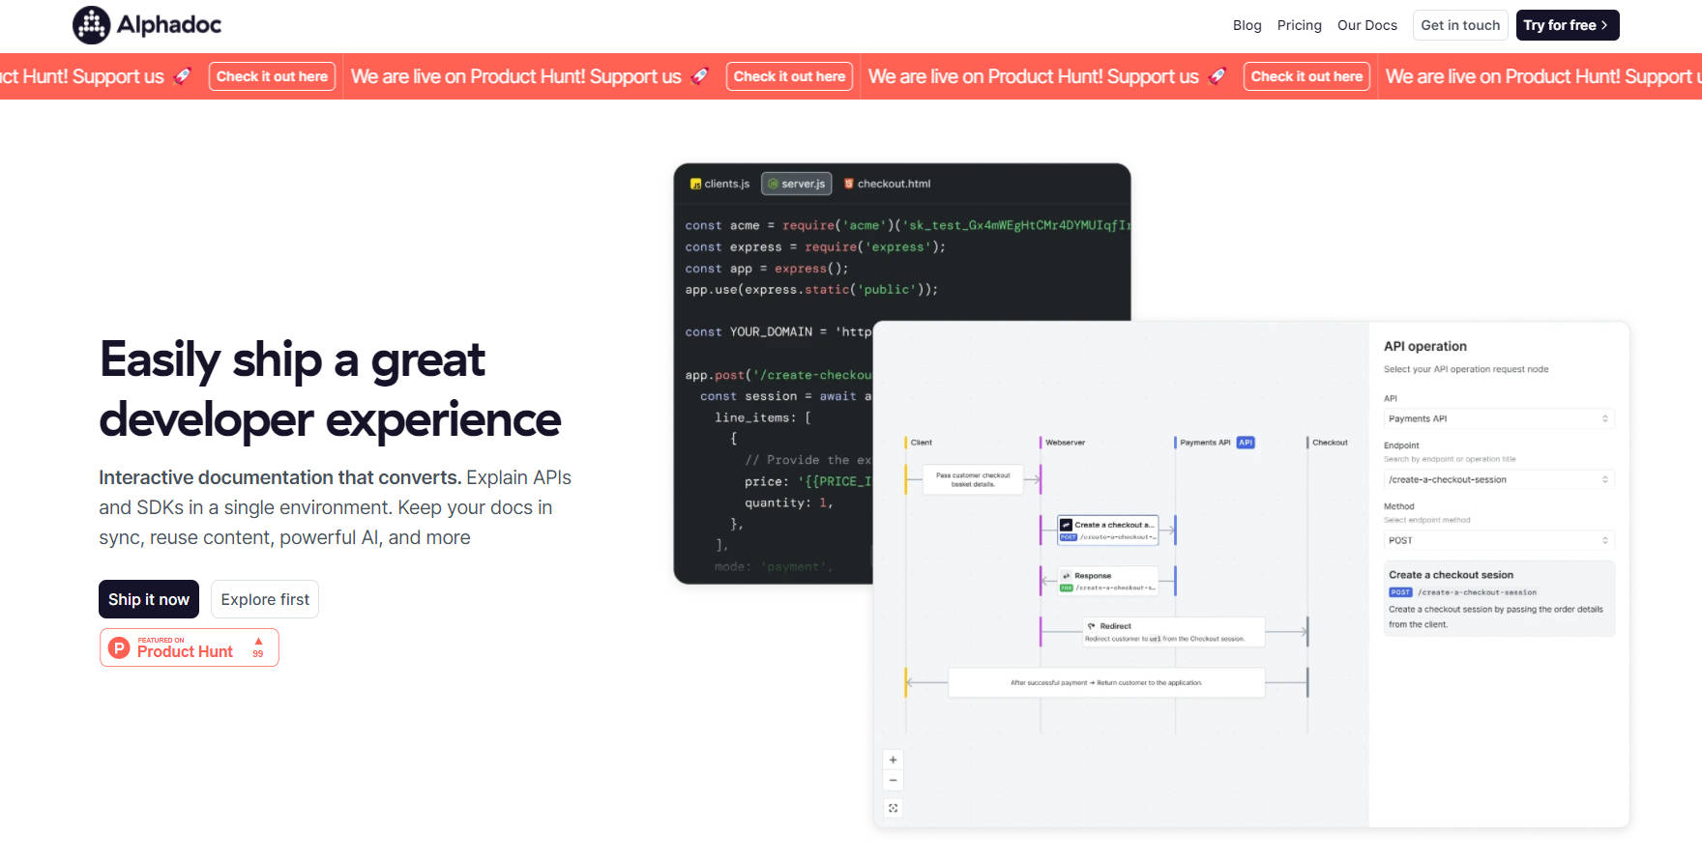This screenshot has width=1702, height=861.
Task: Click the Node icon on server.js tab
Action: pyautogui.click(x=773, y=184)
